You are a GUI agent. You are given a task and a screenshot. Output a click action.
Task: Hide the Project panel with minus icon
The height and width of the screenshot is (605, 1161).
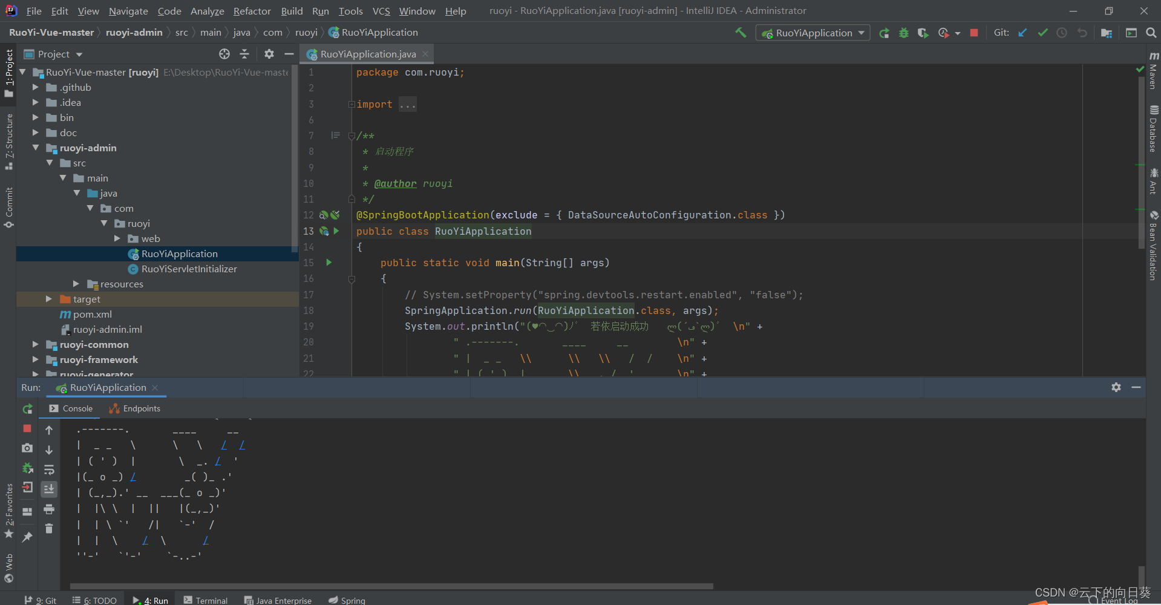(289, 54)
